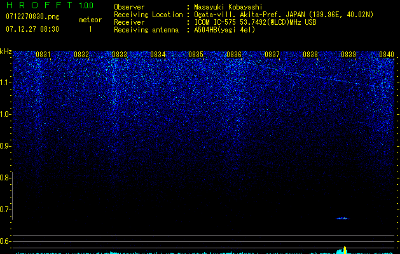Click the 0838 time marker
The height and width of the screenshot is (254, 400).
coord(310,55)
